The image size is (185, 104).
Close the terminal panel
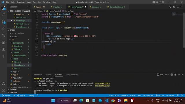(x=182, y=75)
